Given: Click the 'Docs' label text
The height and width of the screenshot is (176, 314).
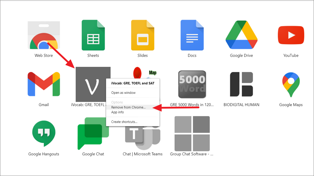Looking at the screenshot, I should [x=192, y=55].
